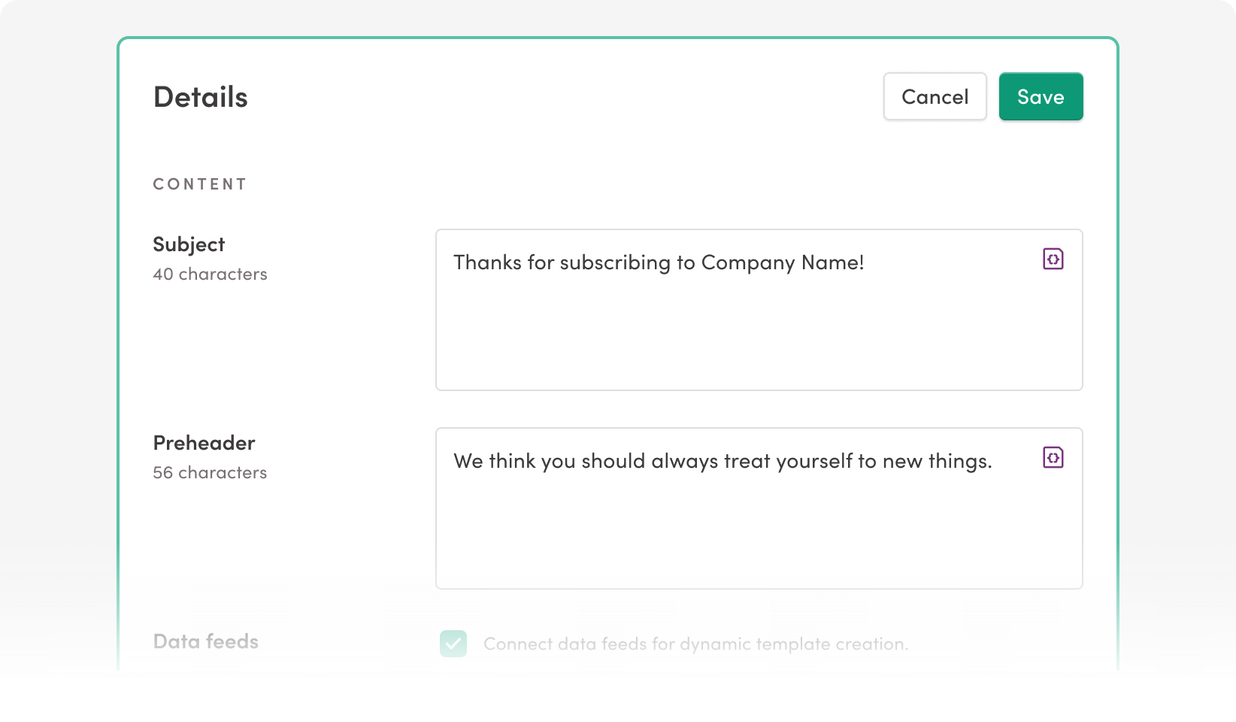Viewport: 1236px width, 722px height.
Task: Click the '40 characters' counter text
Action: 210,275
